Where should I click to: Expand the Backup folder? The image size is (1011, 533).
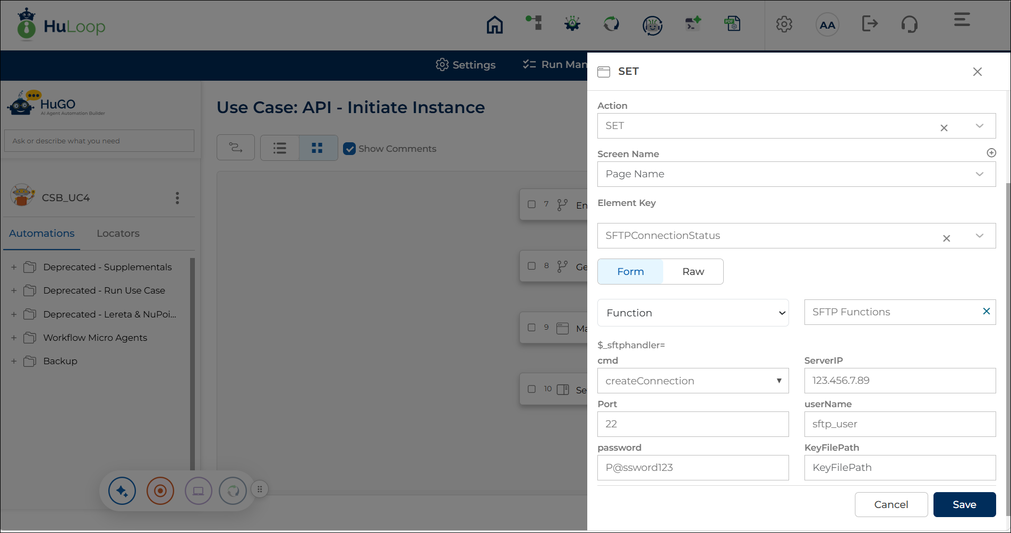14,361
